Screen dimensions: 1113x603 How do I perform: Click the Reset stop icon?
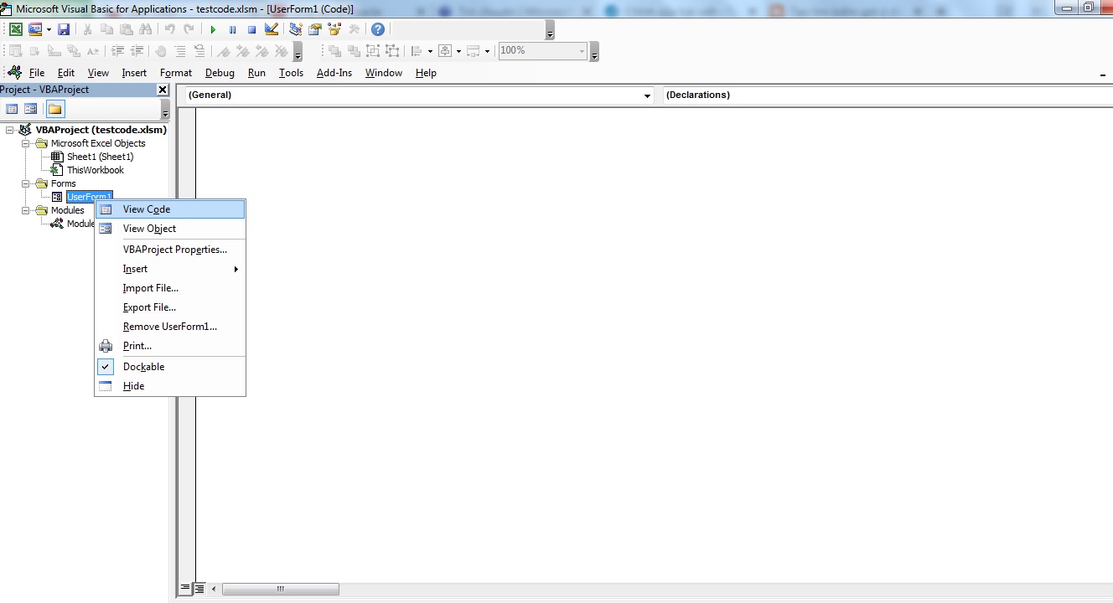(x=251, y=29)
